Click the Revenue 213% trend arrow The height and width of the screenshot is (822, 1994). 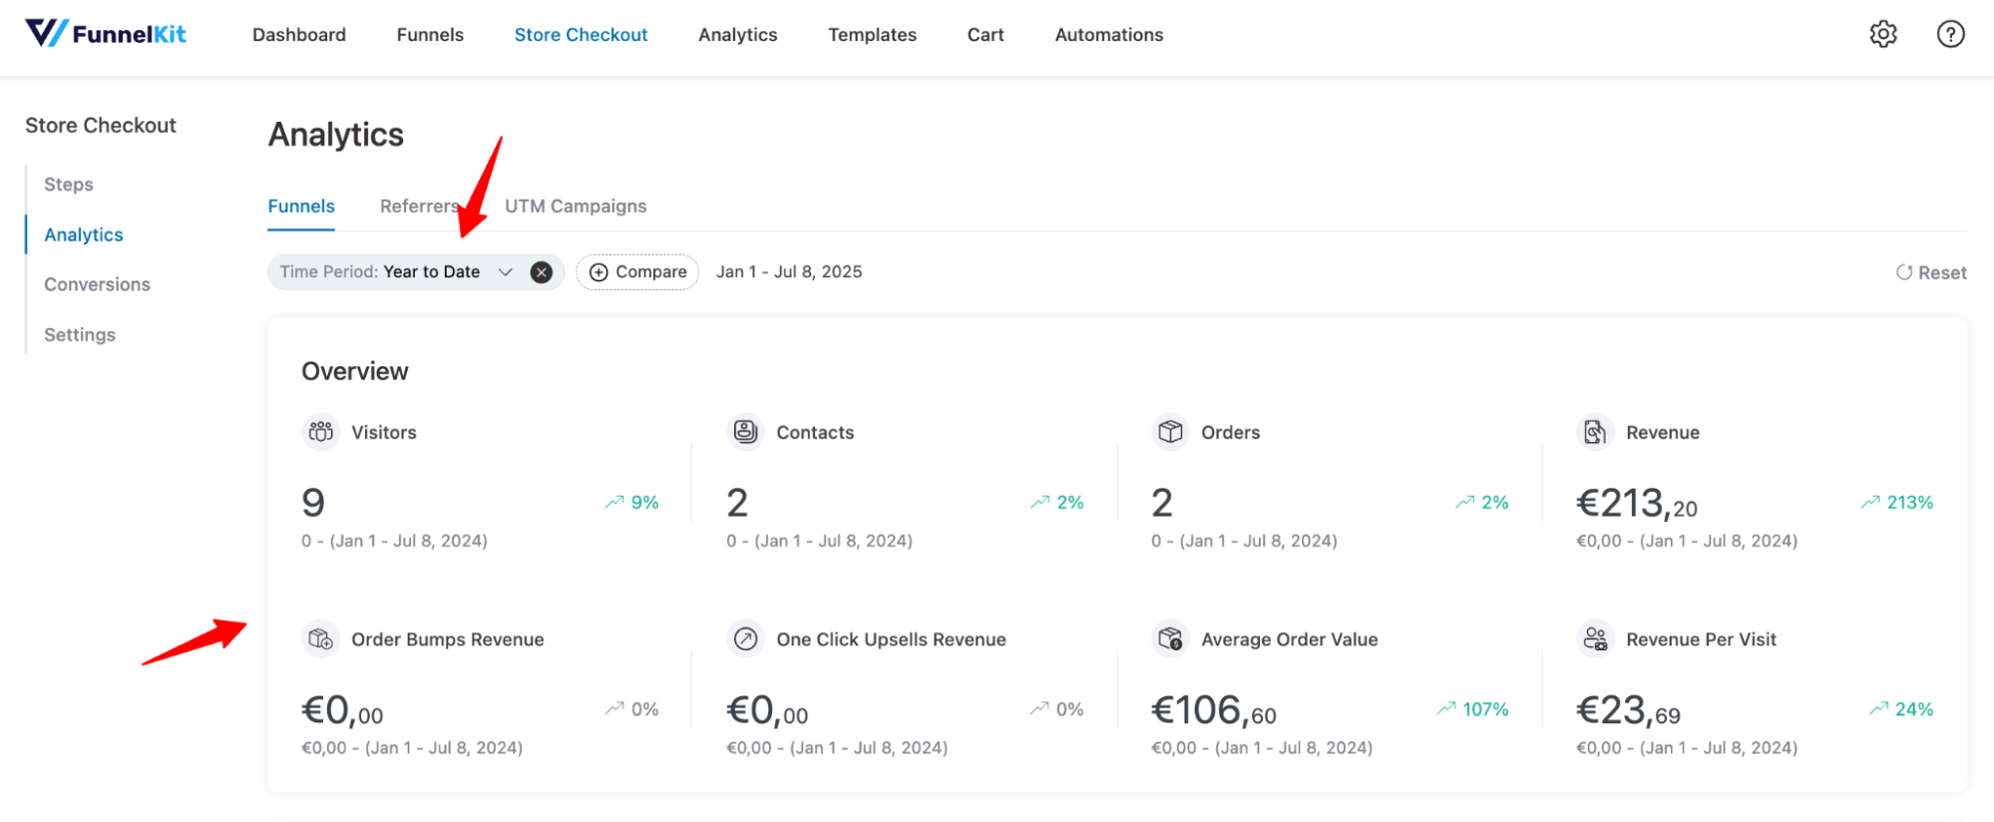tap(1869, 503)
